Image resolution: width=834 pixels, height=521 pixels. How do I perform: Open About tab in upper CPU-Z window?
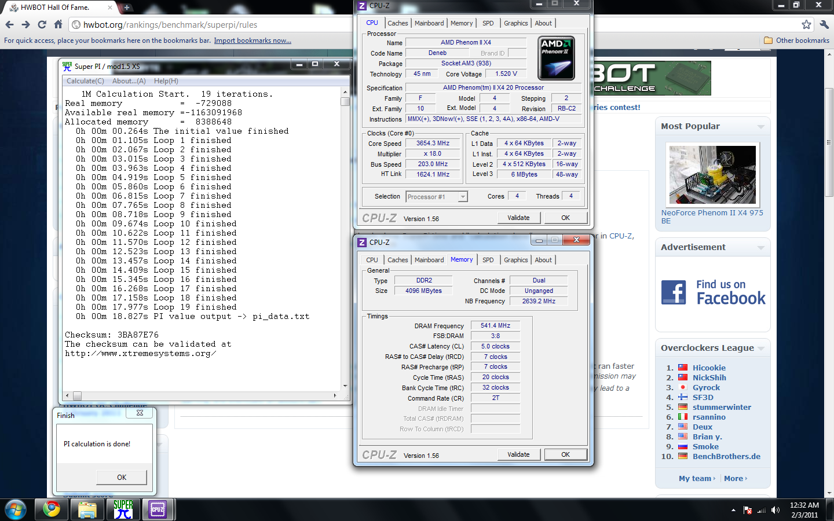pyautogui.click(x=543, y=23)
